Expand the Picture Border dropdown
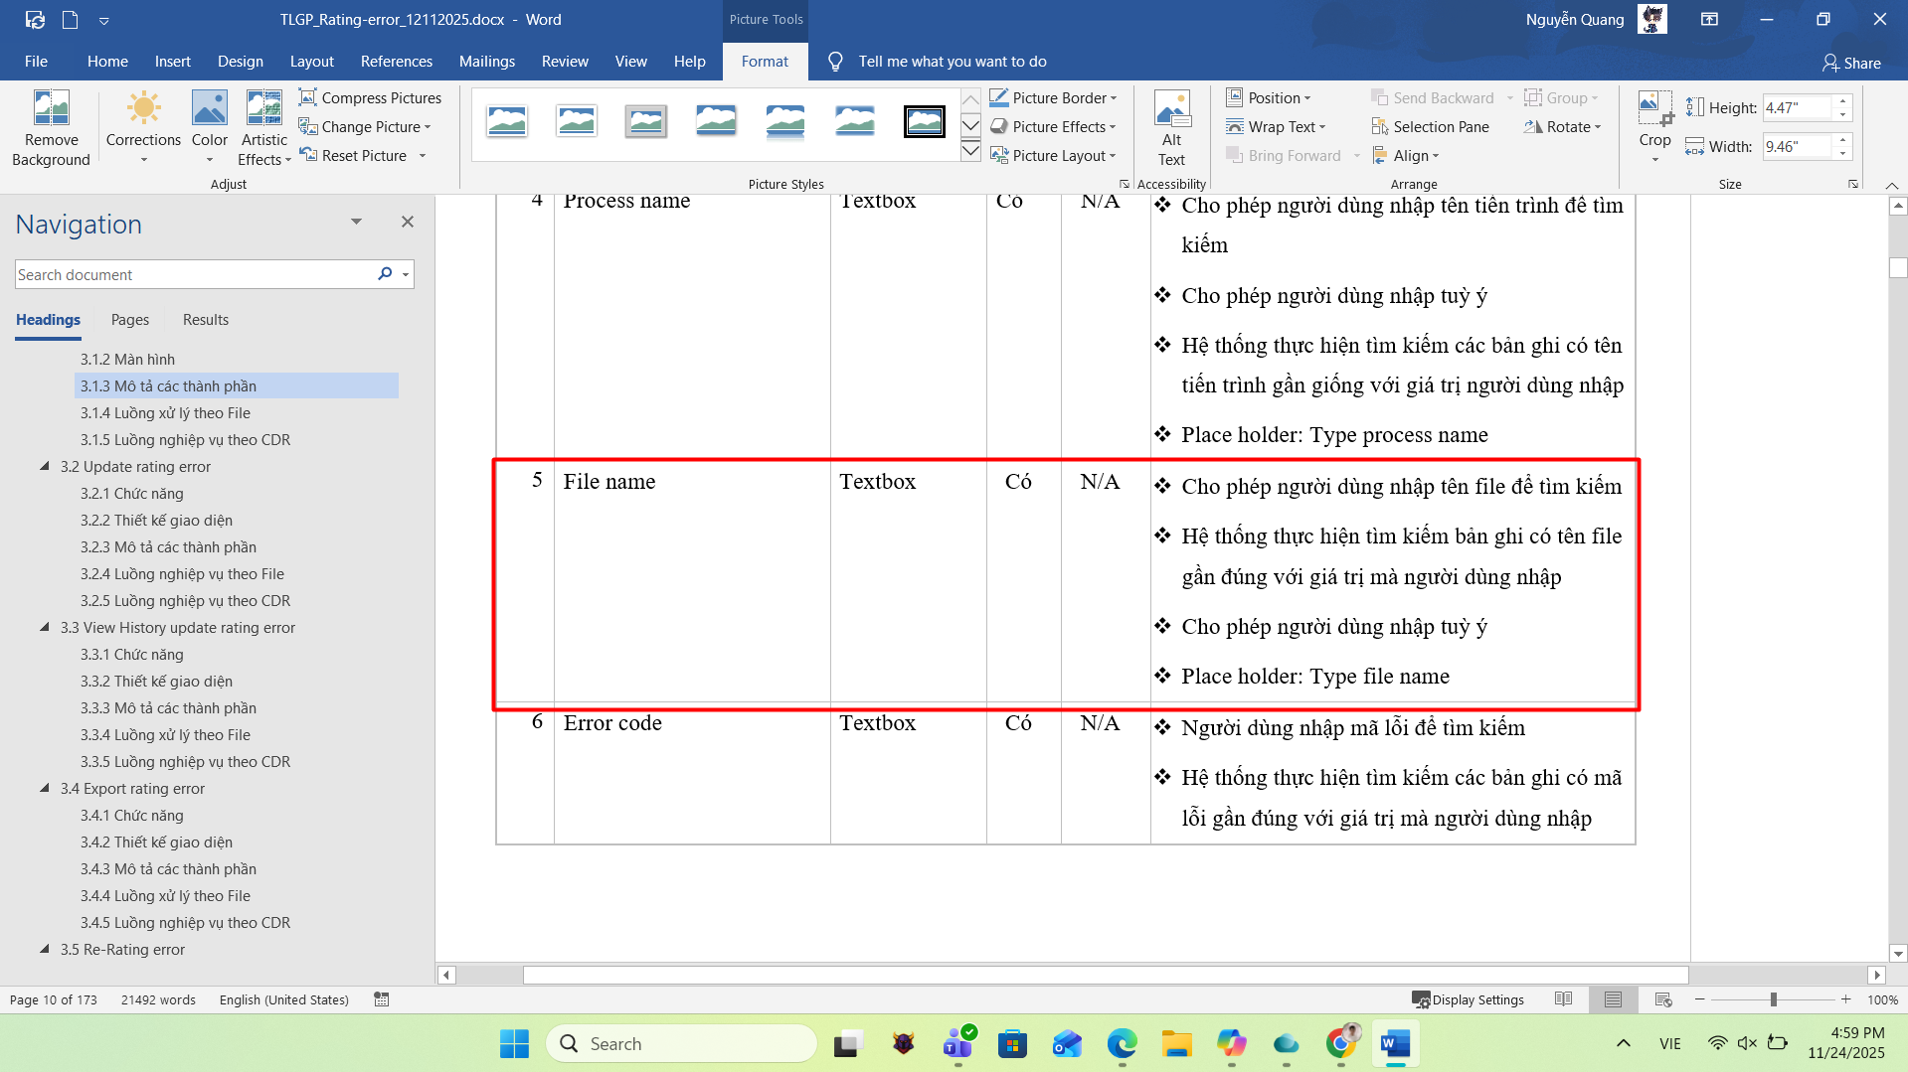Image resolution: width=1908 pixels, height=1072 pixels. pyautogui.click(x=1114, y=97)
